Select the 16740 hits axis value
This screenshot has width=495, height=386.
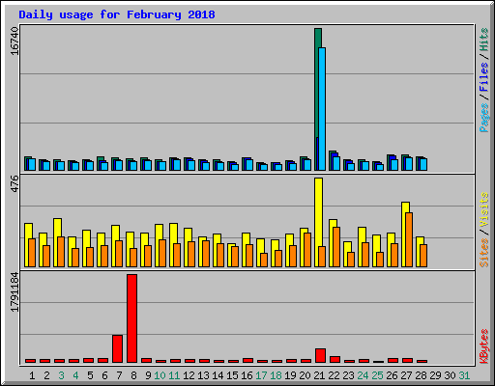click(15, 41)
